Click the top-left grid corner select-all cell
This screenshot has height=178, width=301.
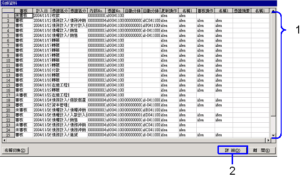(x=8, y=11)
